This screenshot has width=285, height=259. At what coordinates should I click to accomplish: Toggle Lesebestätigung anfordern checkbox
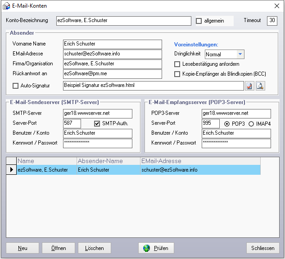click(x=177, y=64)
